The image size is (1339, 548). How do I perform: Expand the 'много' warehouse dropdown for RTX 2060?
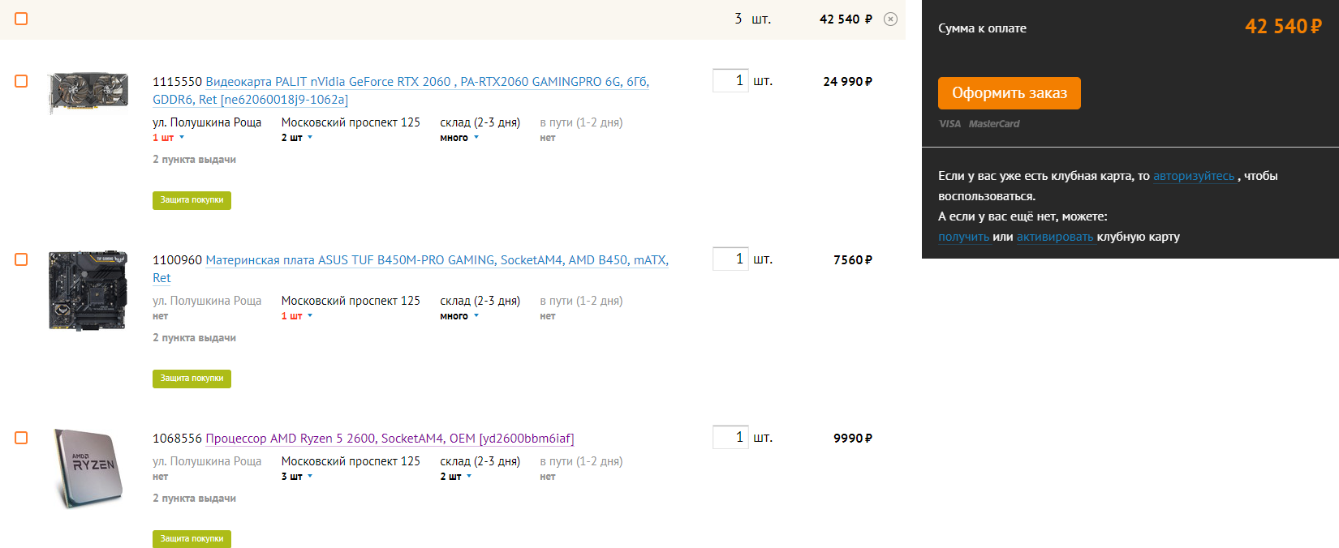[459, 138]
